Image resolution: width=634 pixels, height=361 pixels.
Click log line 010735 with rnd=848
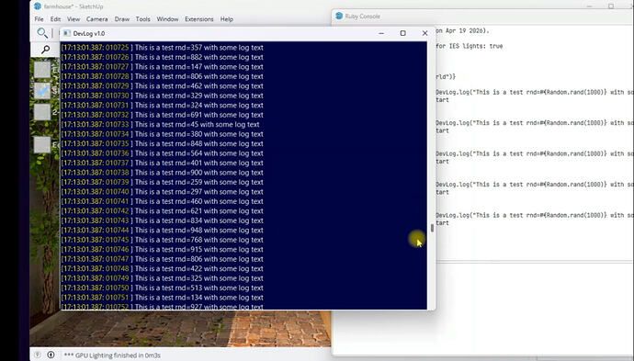(162, 143)
